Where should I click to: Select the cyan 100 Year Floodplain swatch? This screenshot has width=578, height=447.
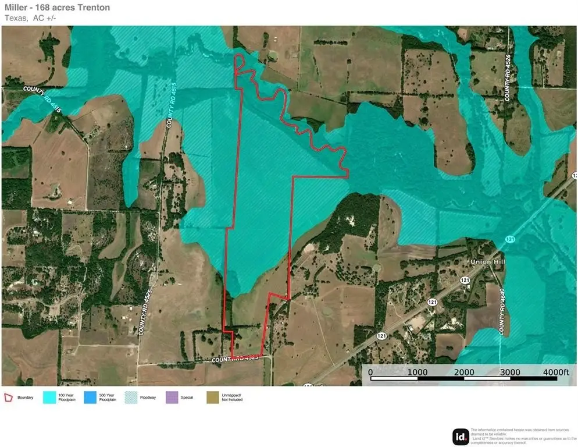(49, 398)
